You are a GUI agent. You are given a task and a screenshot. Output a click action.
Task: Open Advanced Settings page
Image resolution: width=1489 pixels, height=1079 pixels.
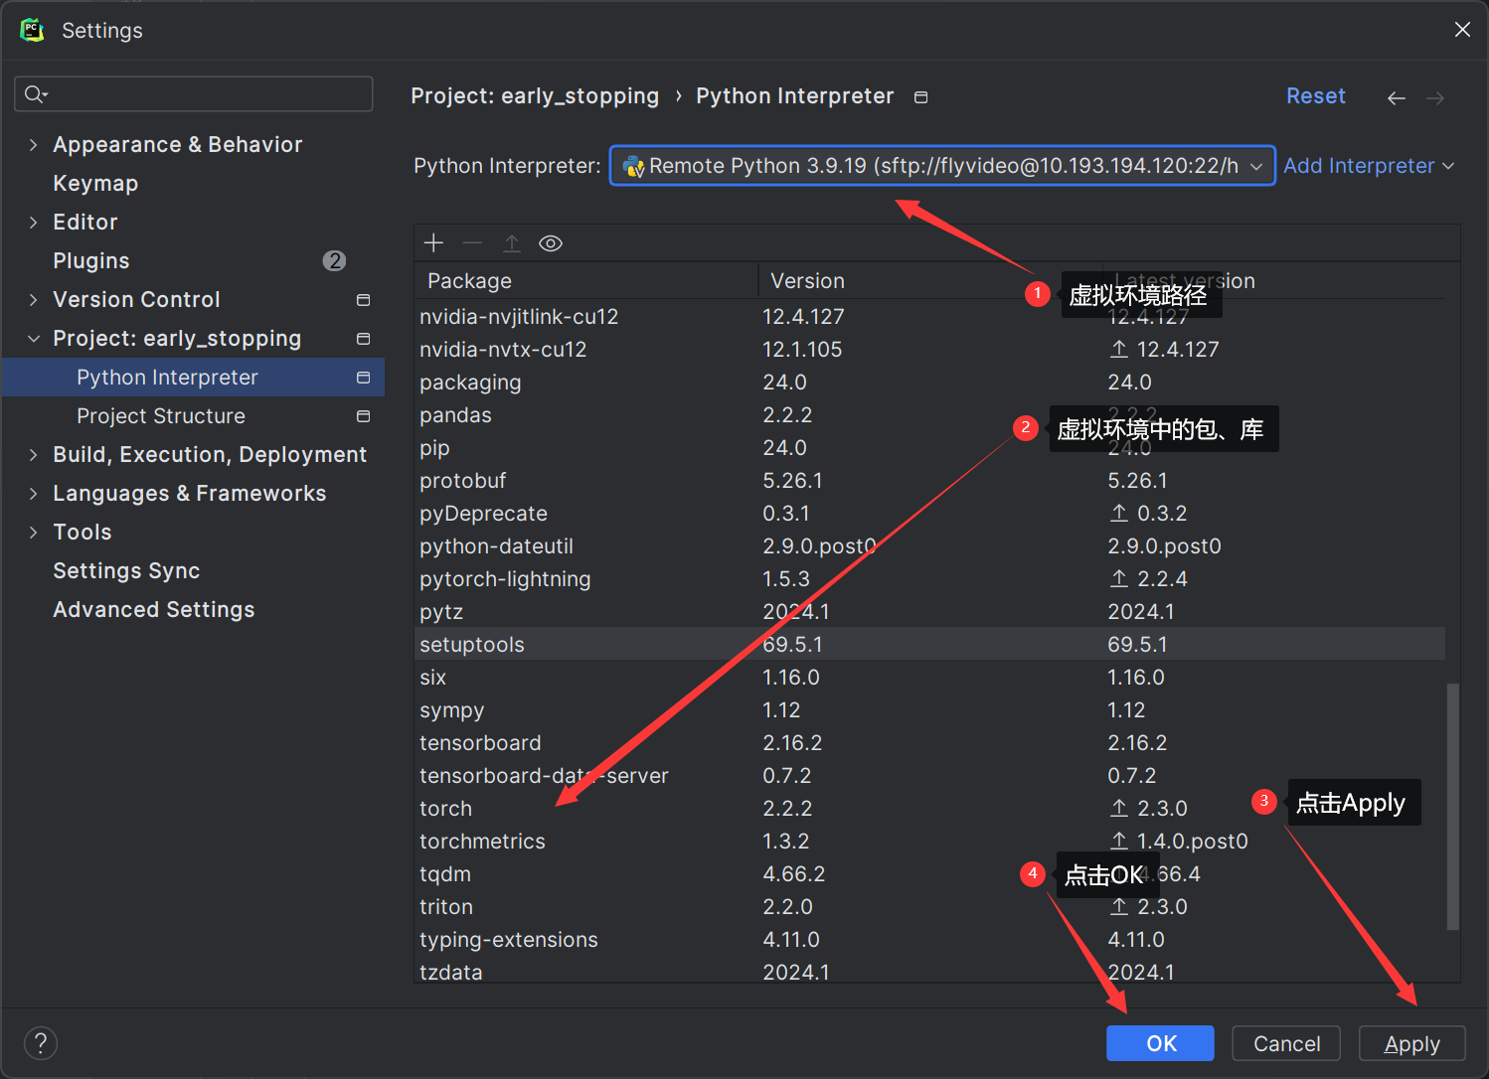[154, 610]
